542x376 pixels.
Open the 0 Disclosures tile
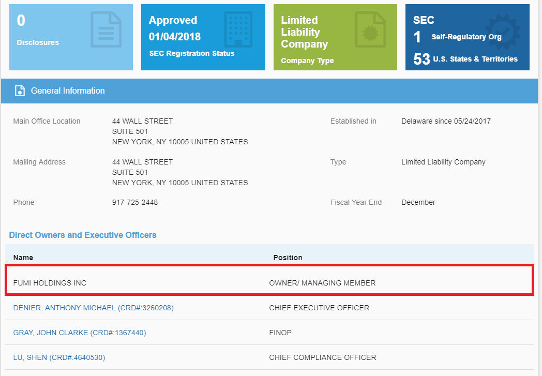pyautogui.click(x=52, y=37)
